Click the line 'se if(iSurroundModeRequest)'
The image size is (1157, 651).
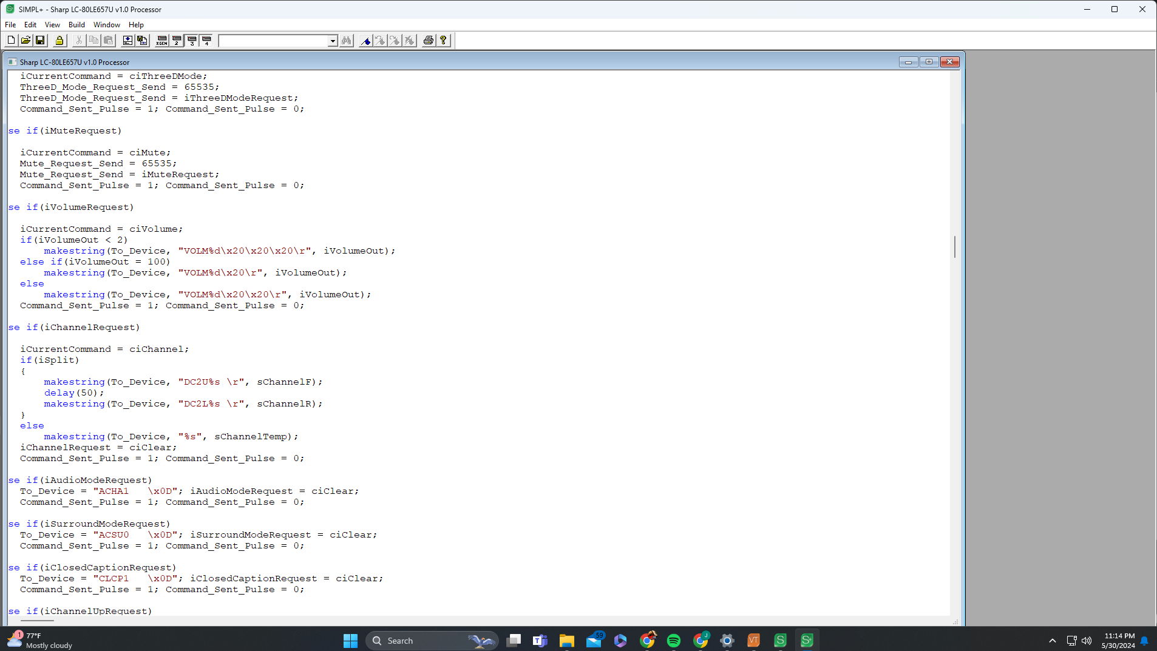click(89, 524)
